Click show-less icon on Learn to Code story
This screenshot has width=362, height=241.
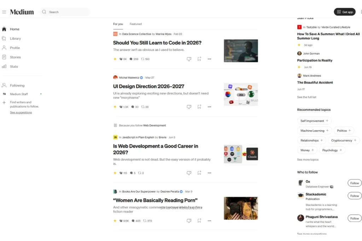tap(189, 59)
